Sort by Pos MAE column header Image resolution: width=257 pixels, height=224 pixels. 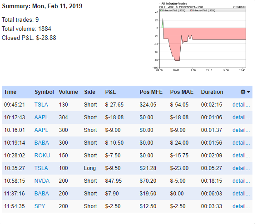click(x=182, y=92)
